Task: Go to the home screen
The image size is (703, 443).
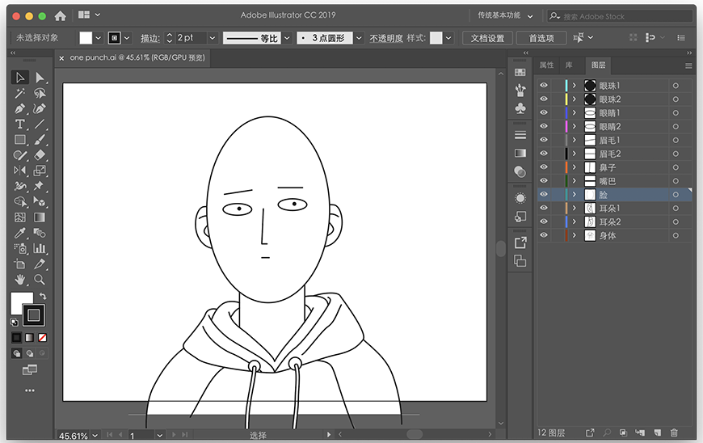Action: (60, 16)
